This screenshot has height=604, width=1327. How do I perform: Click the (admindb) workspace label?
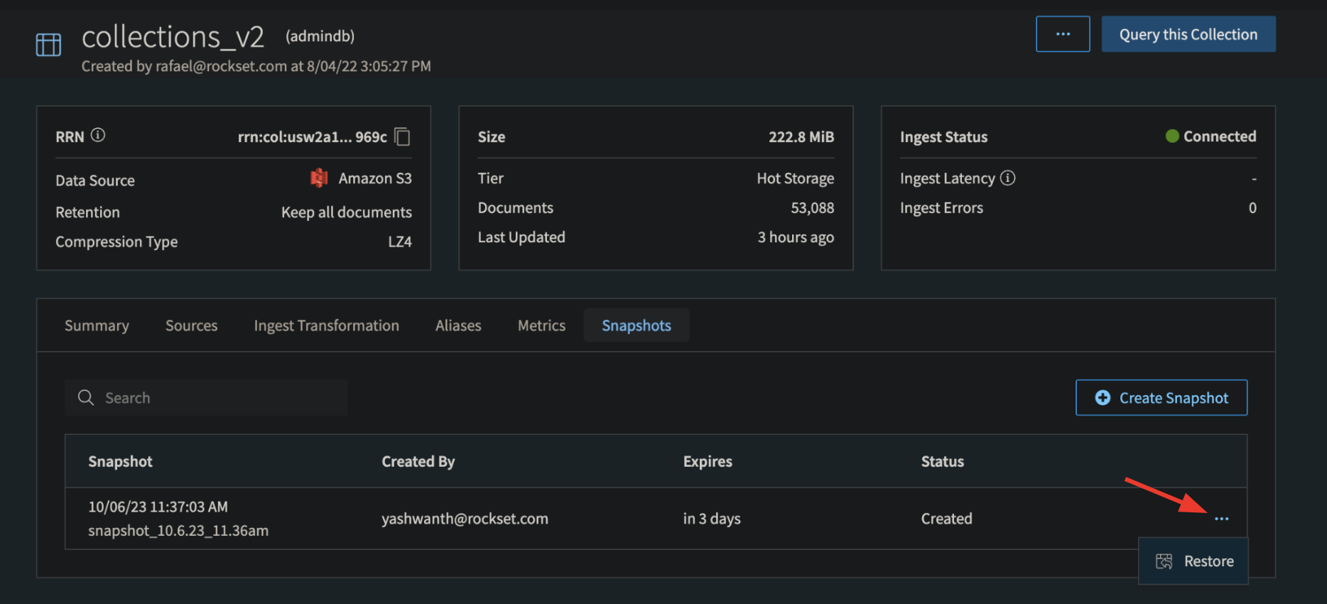click(x=320, y=36)
